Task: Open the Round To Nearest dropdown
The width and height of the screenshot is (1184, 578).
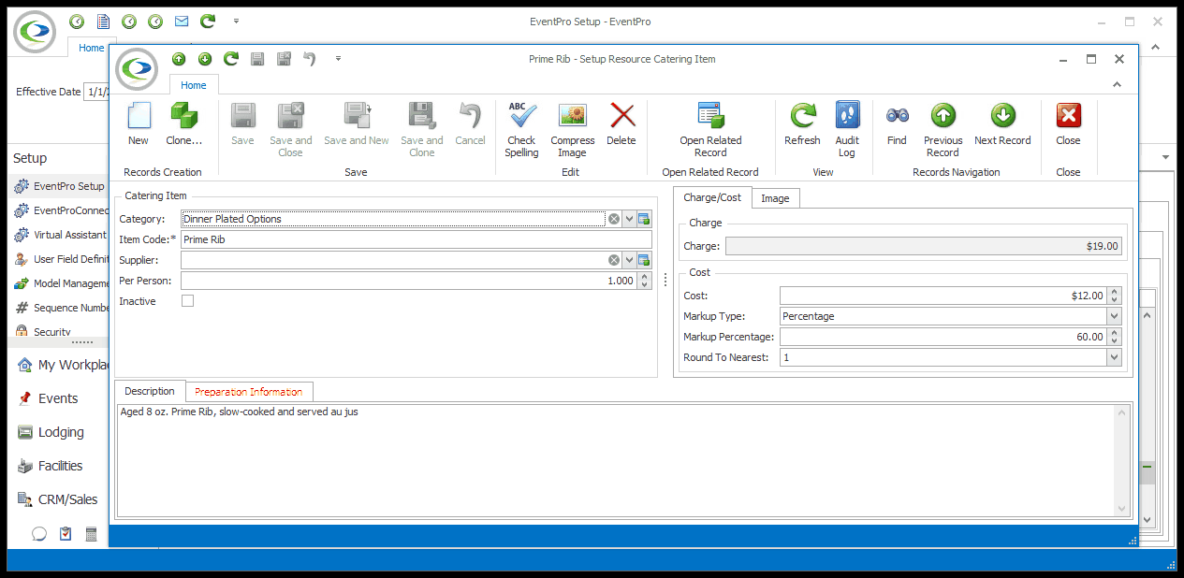Action: click(1114, 357)
